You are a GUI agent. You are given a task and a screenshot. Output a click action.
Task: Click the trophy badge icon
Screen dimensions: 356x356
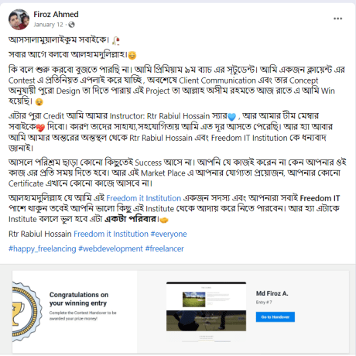point(26,312)
